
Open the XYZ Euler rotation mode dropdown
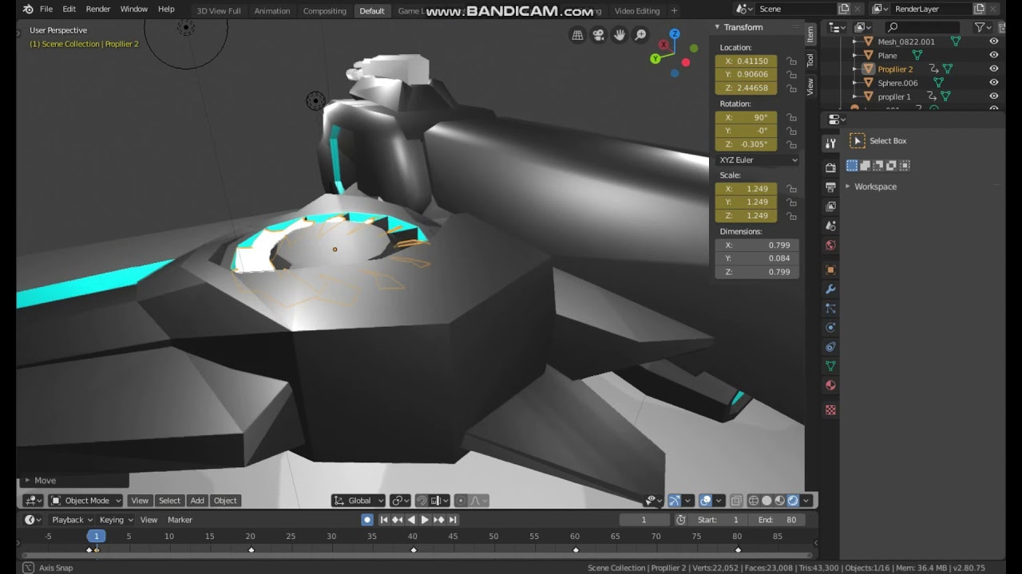point(757,159)
